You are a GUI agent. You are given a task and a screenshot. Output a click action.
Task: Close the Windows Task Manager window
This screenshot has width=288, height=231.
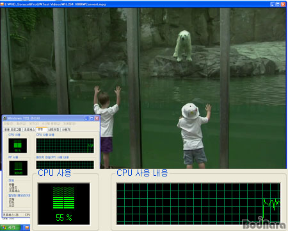[97, 118]
